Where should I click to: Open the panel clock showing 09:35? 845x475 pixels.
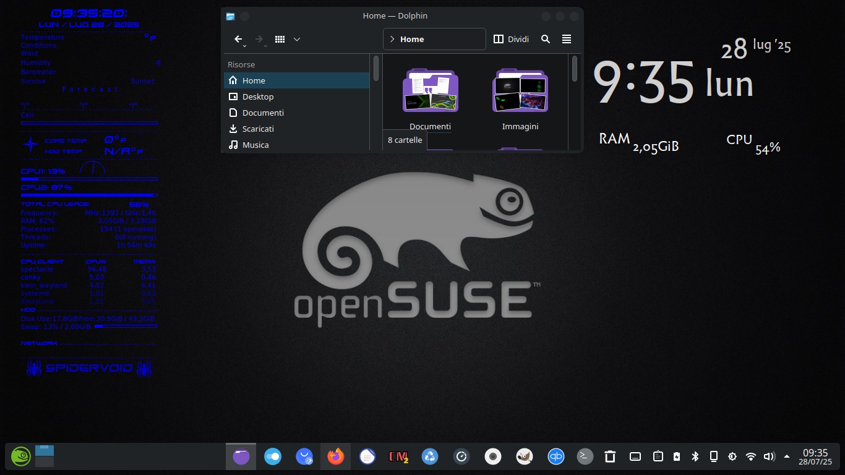click(x=815, y=456)
